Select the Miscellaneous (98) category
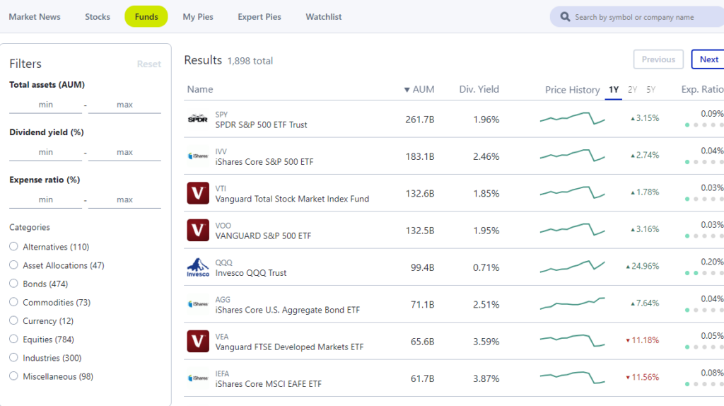Image resolution: width=724 pixels, height=406 pixels. tap(13, 376)
